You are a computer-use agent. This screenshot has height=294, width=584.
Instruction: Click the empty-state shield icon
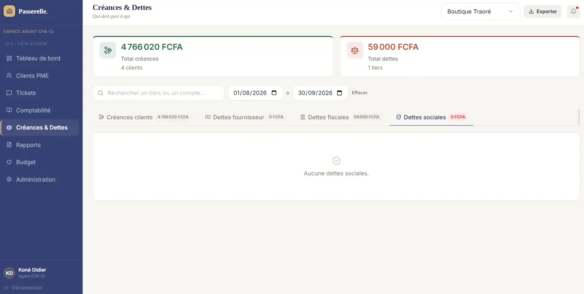pos(336,161)
